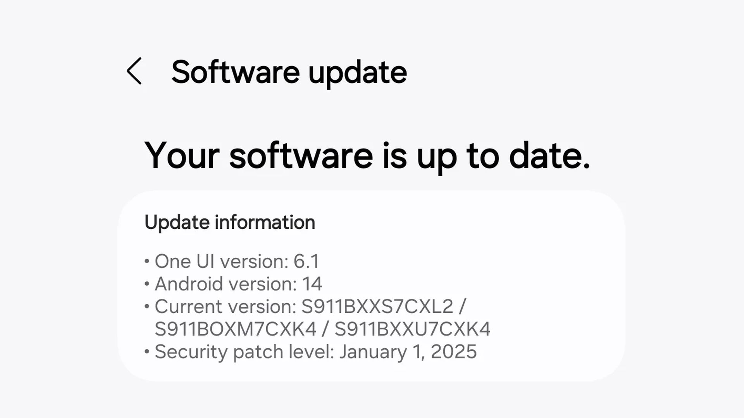The height and width of the screenshot is (418, 744).
Task: Select the Android version 14 entry
Action: pos(238,284)
